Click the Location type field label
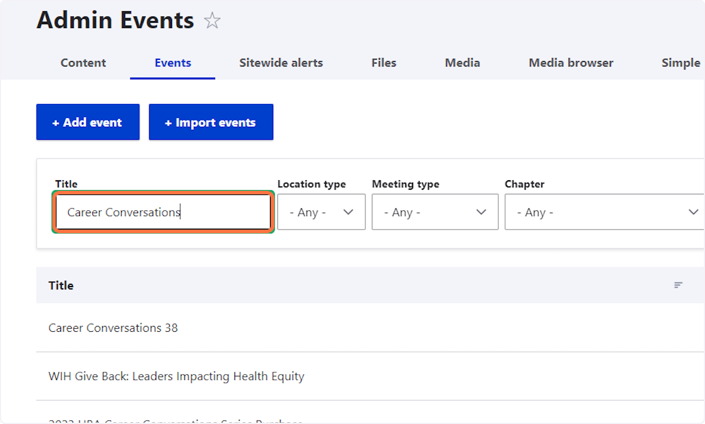Image resolution: width=705 pixels, height=424 pixels. (311, 184)
